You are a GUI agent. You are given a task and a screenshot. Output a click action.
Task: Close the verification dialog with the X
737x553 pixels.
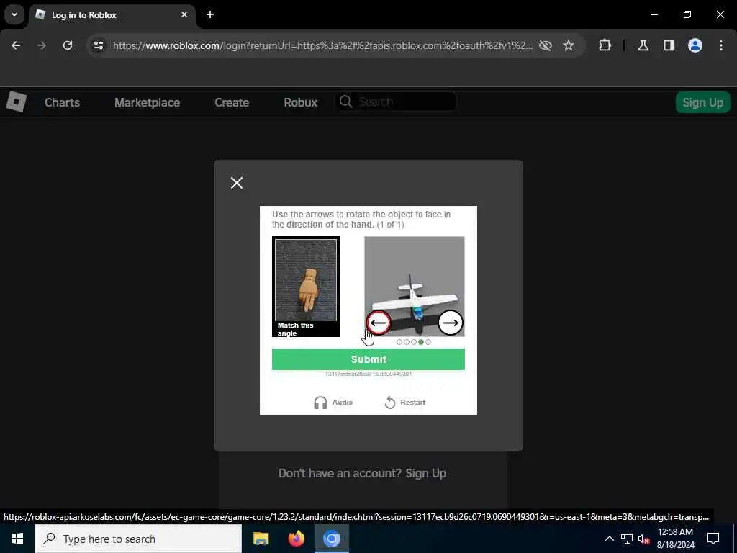pos(236,183)
